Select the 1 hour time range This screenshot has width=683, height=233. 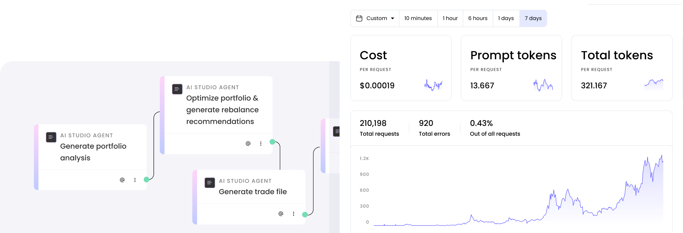coord(450,18)
